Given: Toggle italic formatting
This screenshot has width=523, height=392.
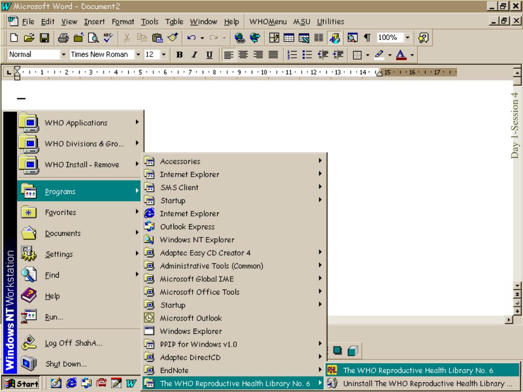Looking at the screenshot, I should [195, 55].
